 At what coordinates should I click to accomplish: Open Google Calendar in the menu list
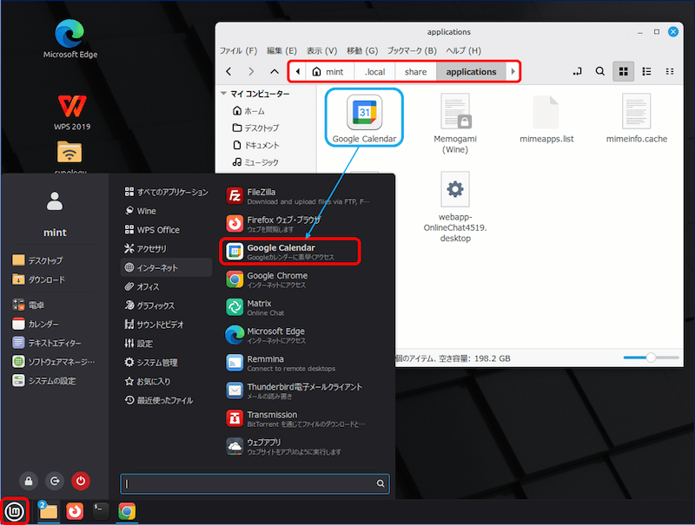tap(291, 252)
